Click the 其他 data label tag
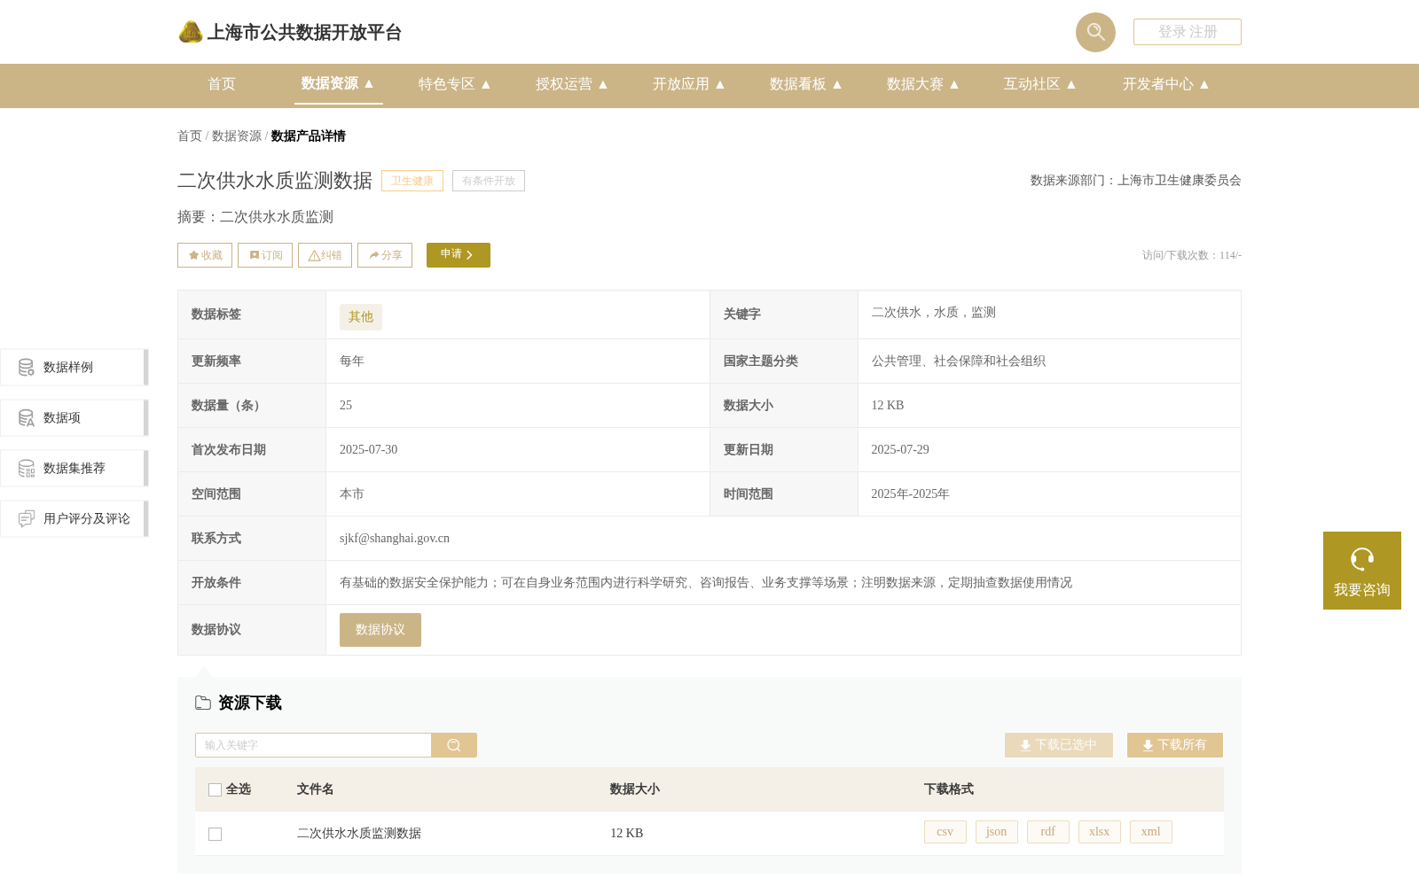The image size is (1419, 886). click(361, 317)
